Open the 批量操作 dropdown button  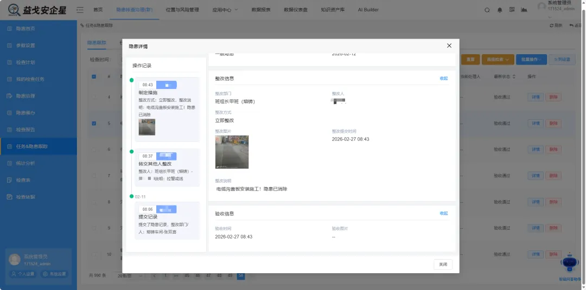tap(531, 59)
